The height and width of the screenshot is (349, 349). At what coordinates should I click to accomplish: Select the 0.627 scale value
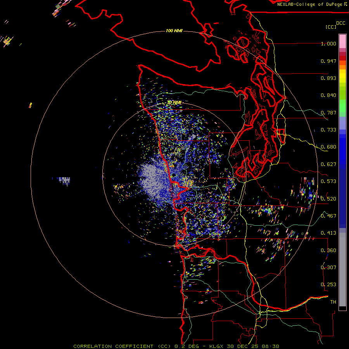click(x=328, y=164)
